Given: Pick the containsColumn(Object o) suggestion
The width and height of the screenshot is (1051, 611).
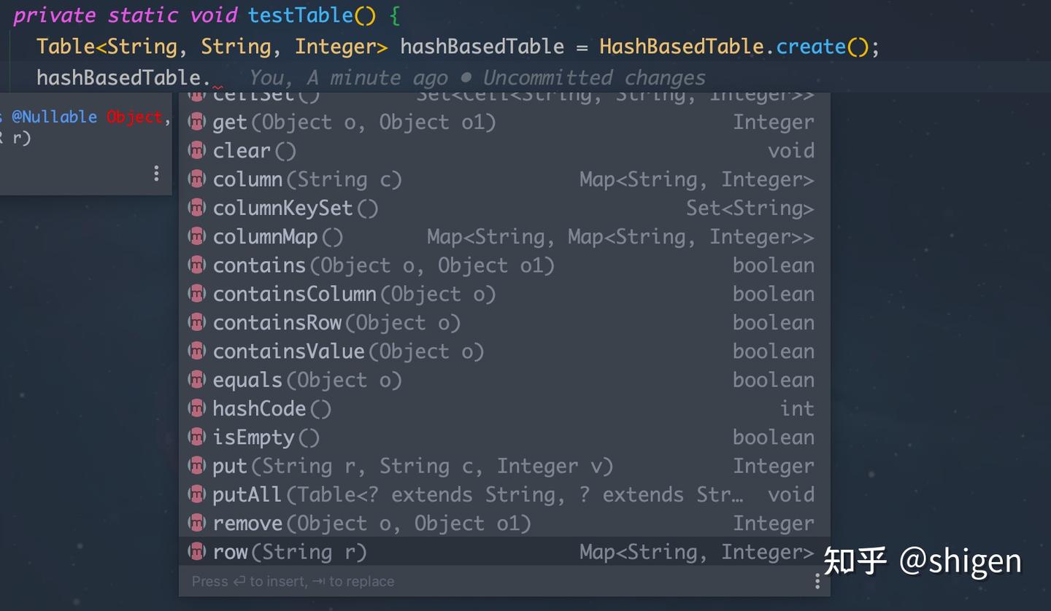Looking at the screenshot, I should pyautogui.click(x=354, y=295).
